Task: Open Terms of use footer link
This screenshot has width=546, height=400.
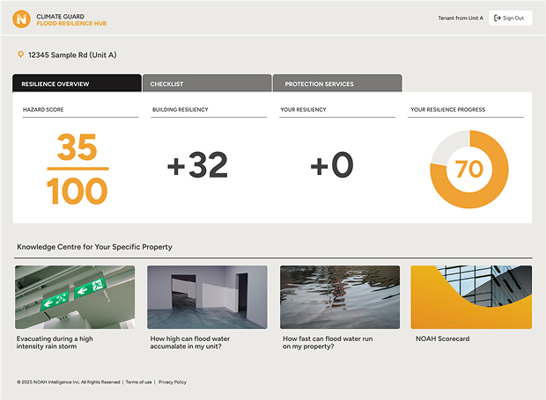Action: tap(138, 382)
